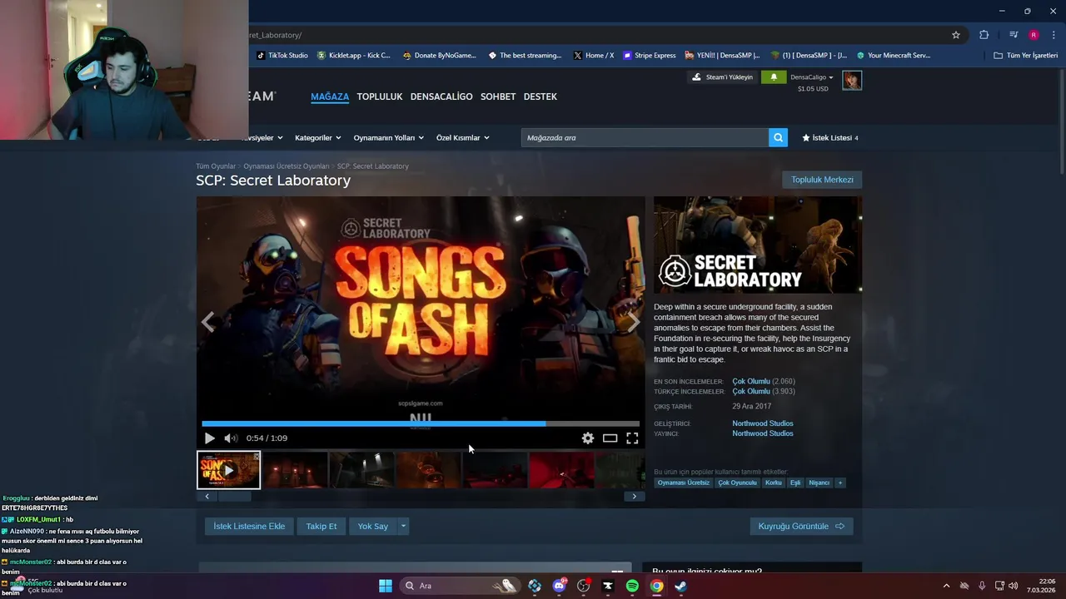The height and width of the screenshot is (599, 1066).
Task: Open İstek Listesi wishlist link
Action: point(830,138)
